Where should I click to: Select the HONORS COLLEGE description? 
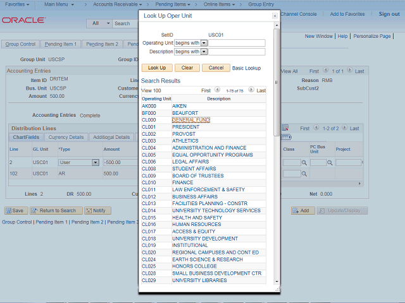[194, 266]
